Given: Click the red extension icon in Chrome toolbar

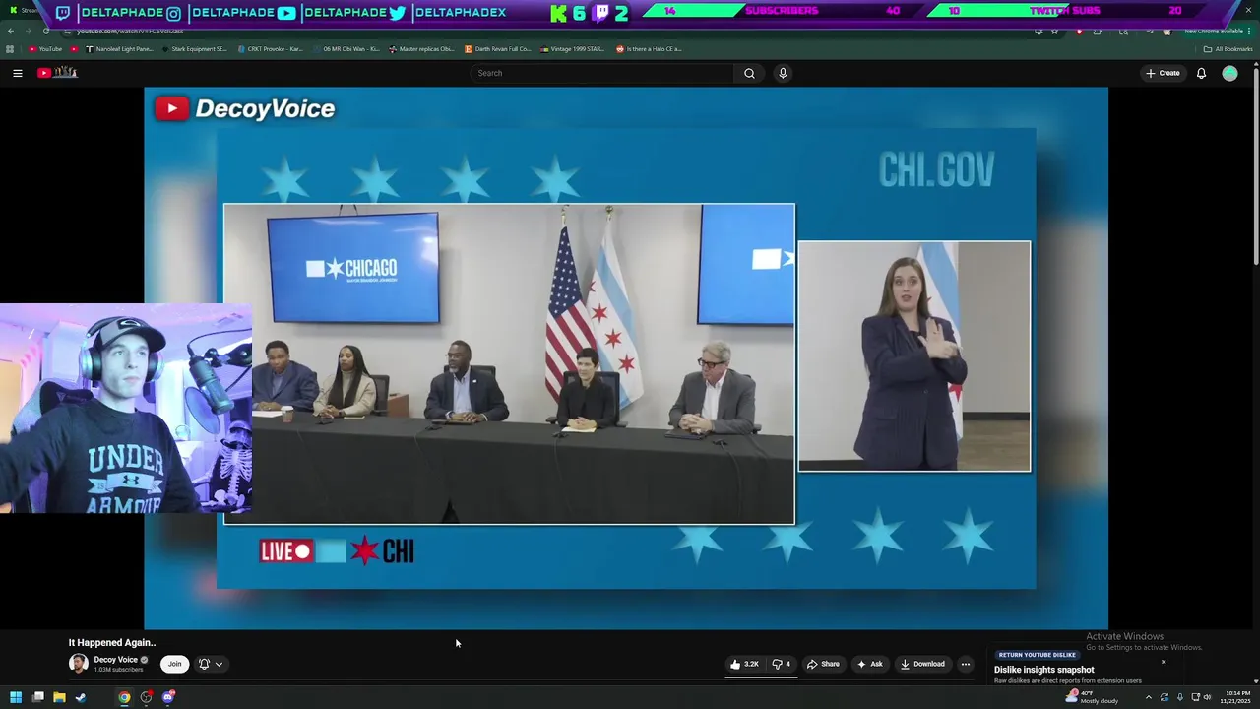Looking at the screenshot, I should click(x=1080, y=31).
